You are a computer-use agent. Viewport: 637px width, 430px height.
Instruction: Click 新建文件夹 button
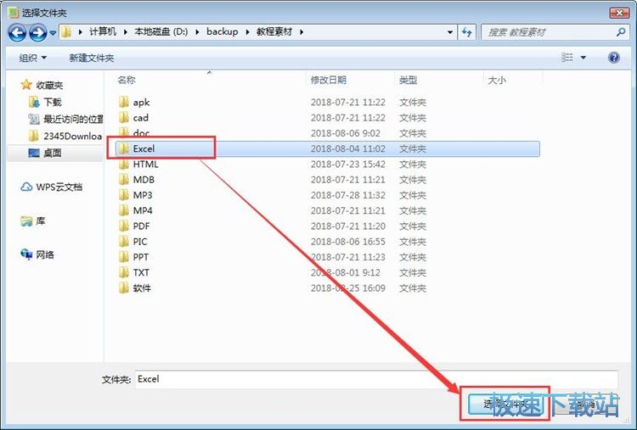click(x=92, y=58)
